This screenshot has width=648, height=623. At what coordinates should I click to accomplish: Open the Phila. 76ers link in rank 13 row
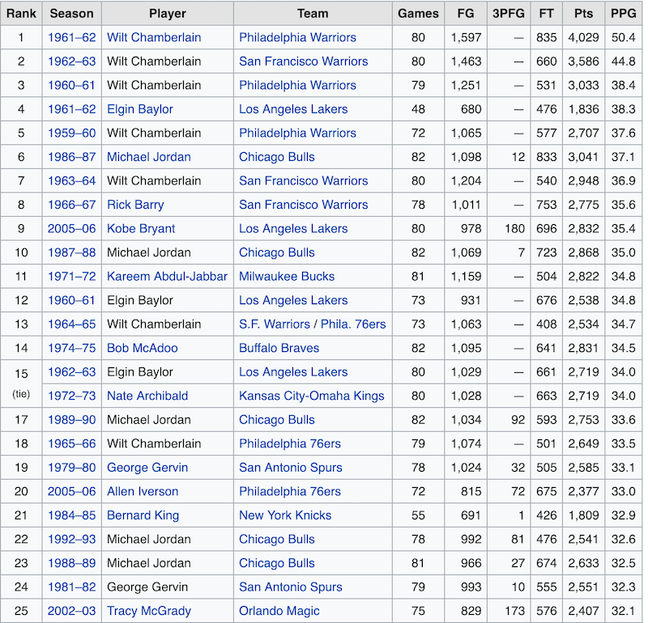pos(353,324)
